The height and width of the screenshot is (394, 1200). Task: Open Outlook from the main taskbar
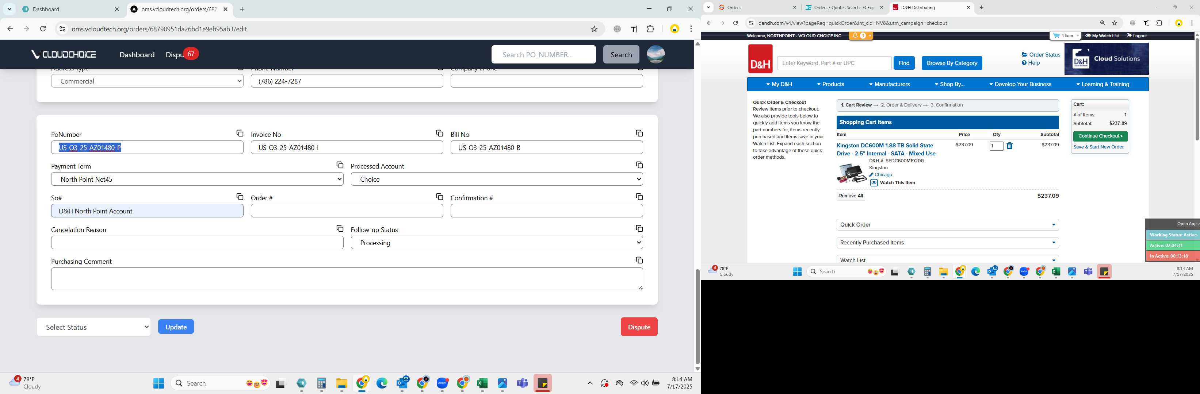402,383
